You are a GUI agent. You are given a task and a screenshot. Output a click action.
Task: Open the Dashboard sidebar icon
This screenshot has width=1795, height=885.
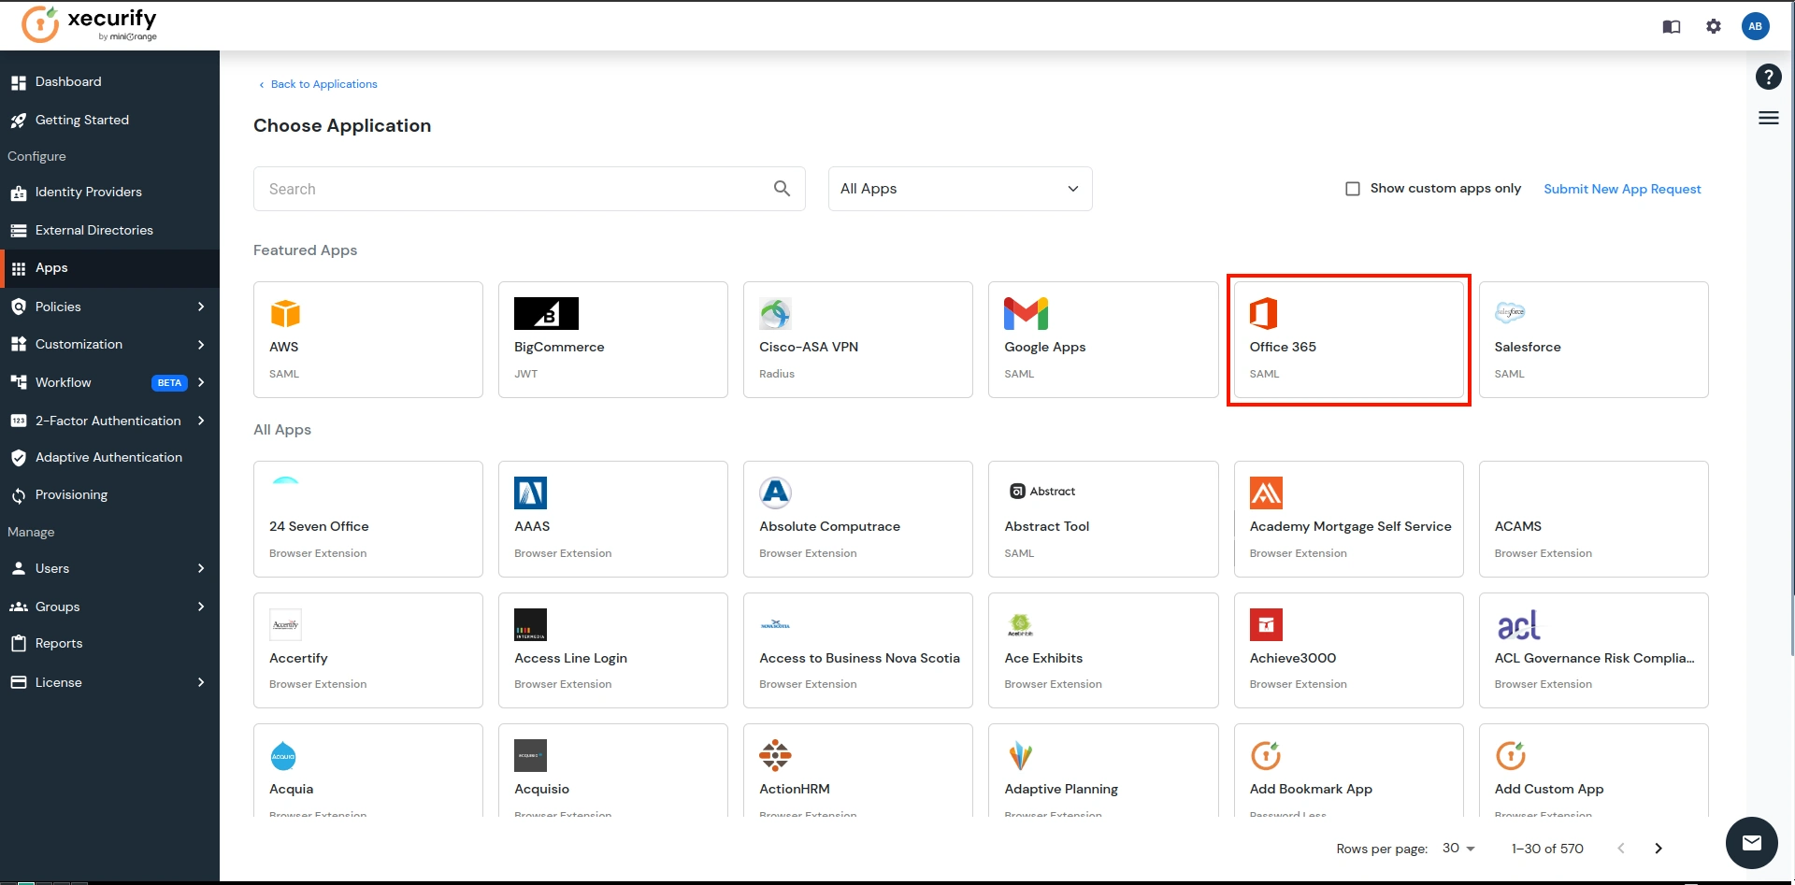pos(18,82)
